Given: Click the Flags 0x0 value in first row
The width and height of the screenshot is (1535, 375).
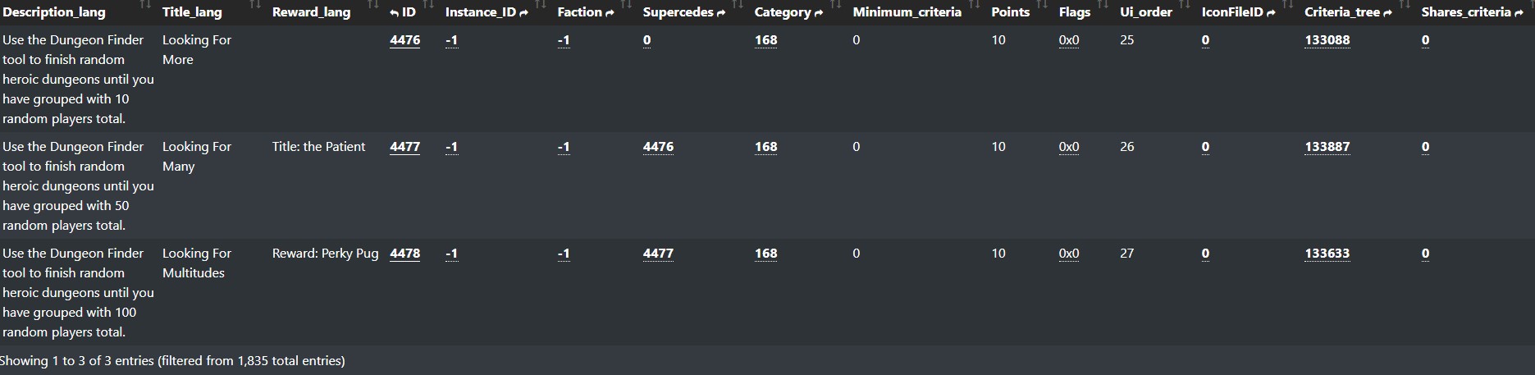Looking at the screenshot, I should coord(1069,40).
